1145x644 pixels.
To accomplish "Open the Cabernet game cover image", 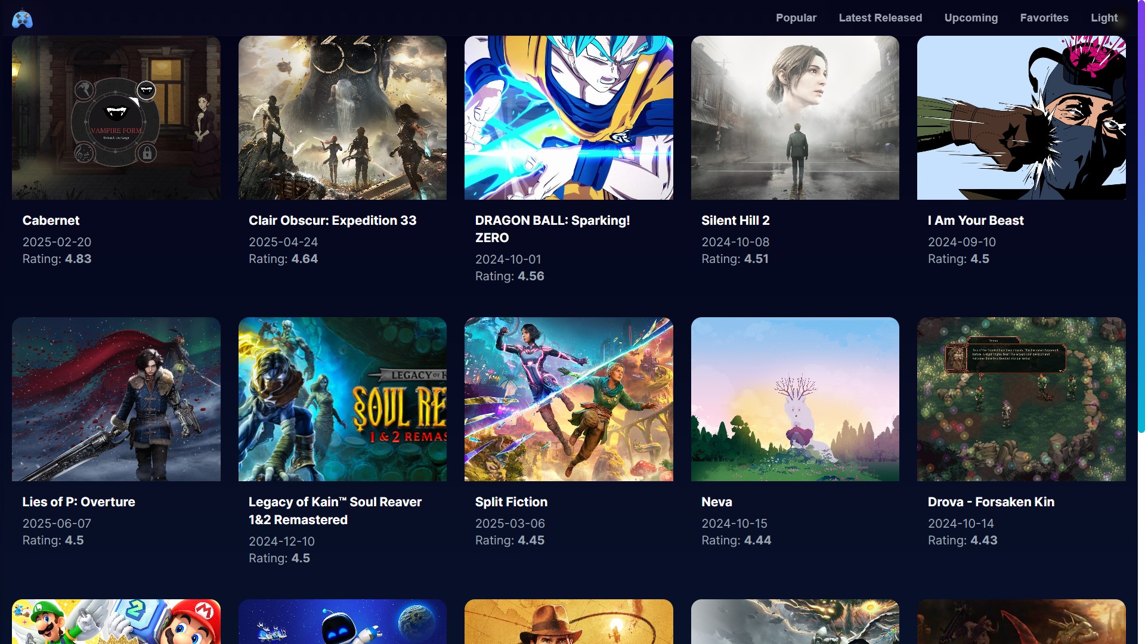I will tap(116, 117).
